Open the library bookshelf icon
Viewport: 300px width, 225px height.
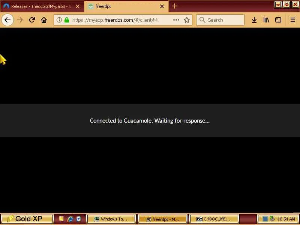point(266,20)
